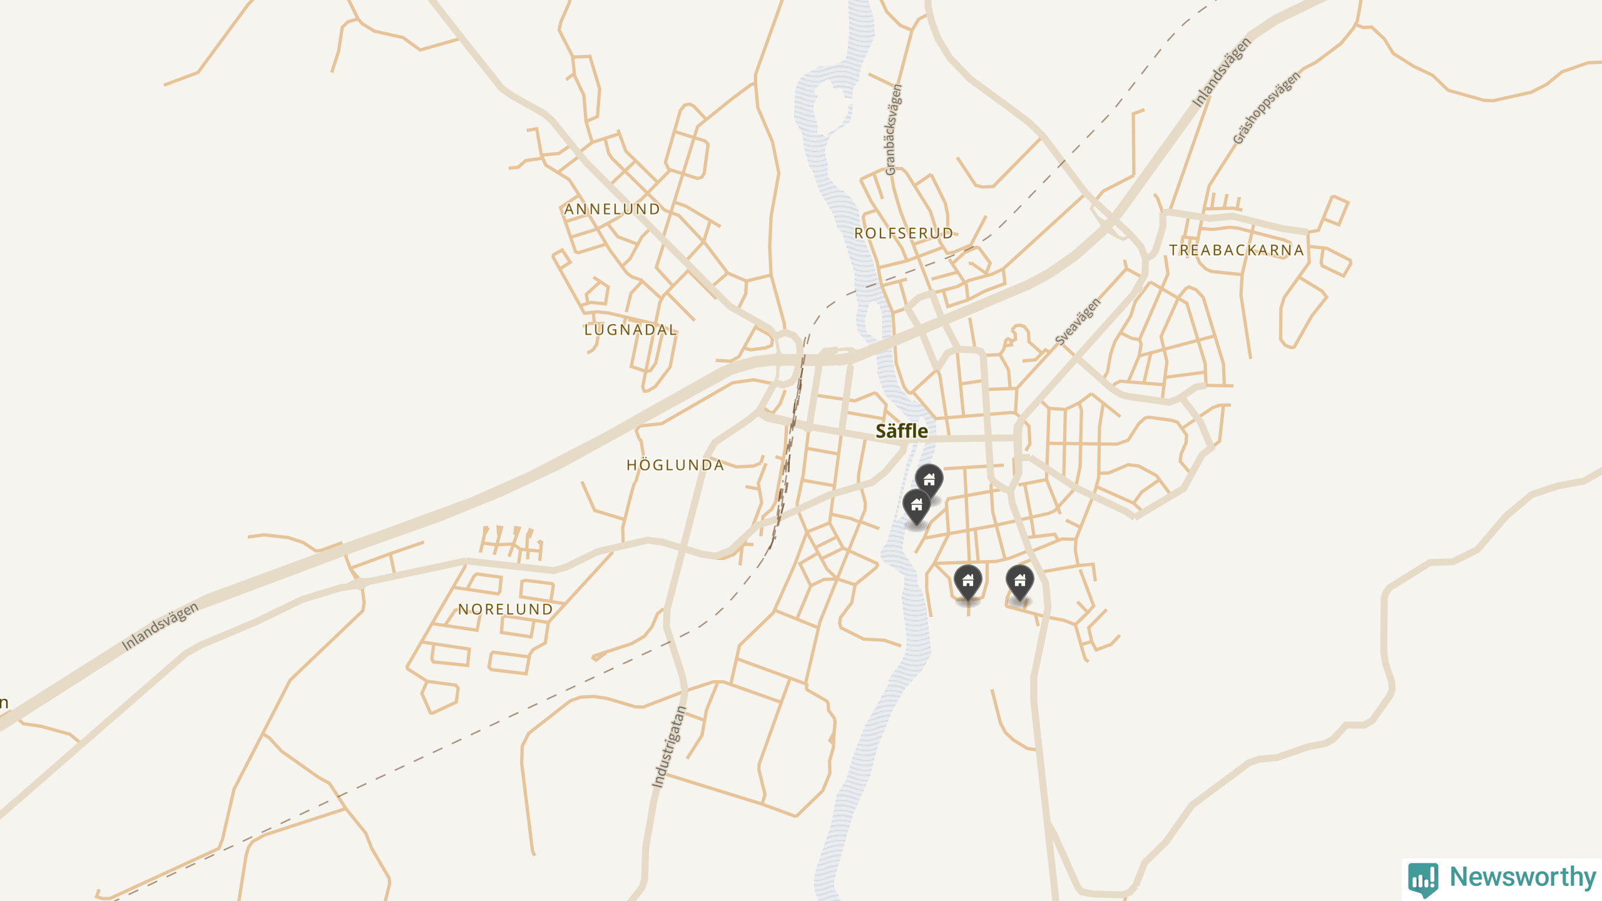The image size is (1602, 901).
Task: Click the ROLFSERUD neighborhood label
Action: 904,233
